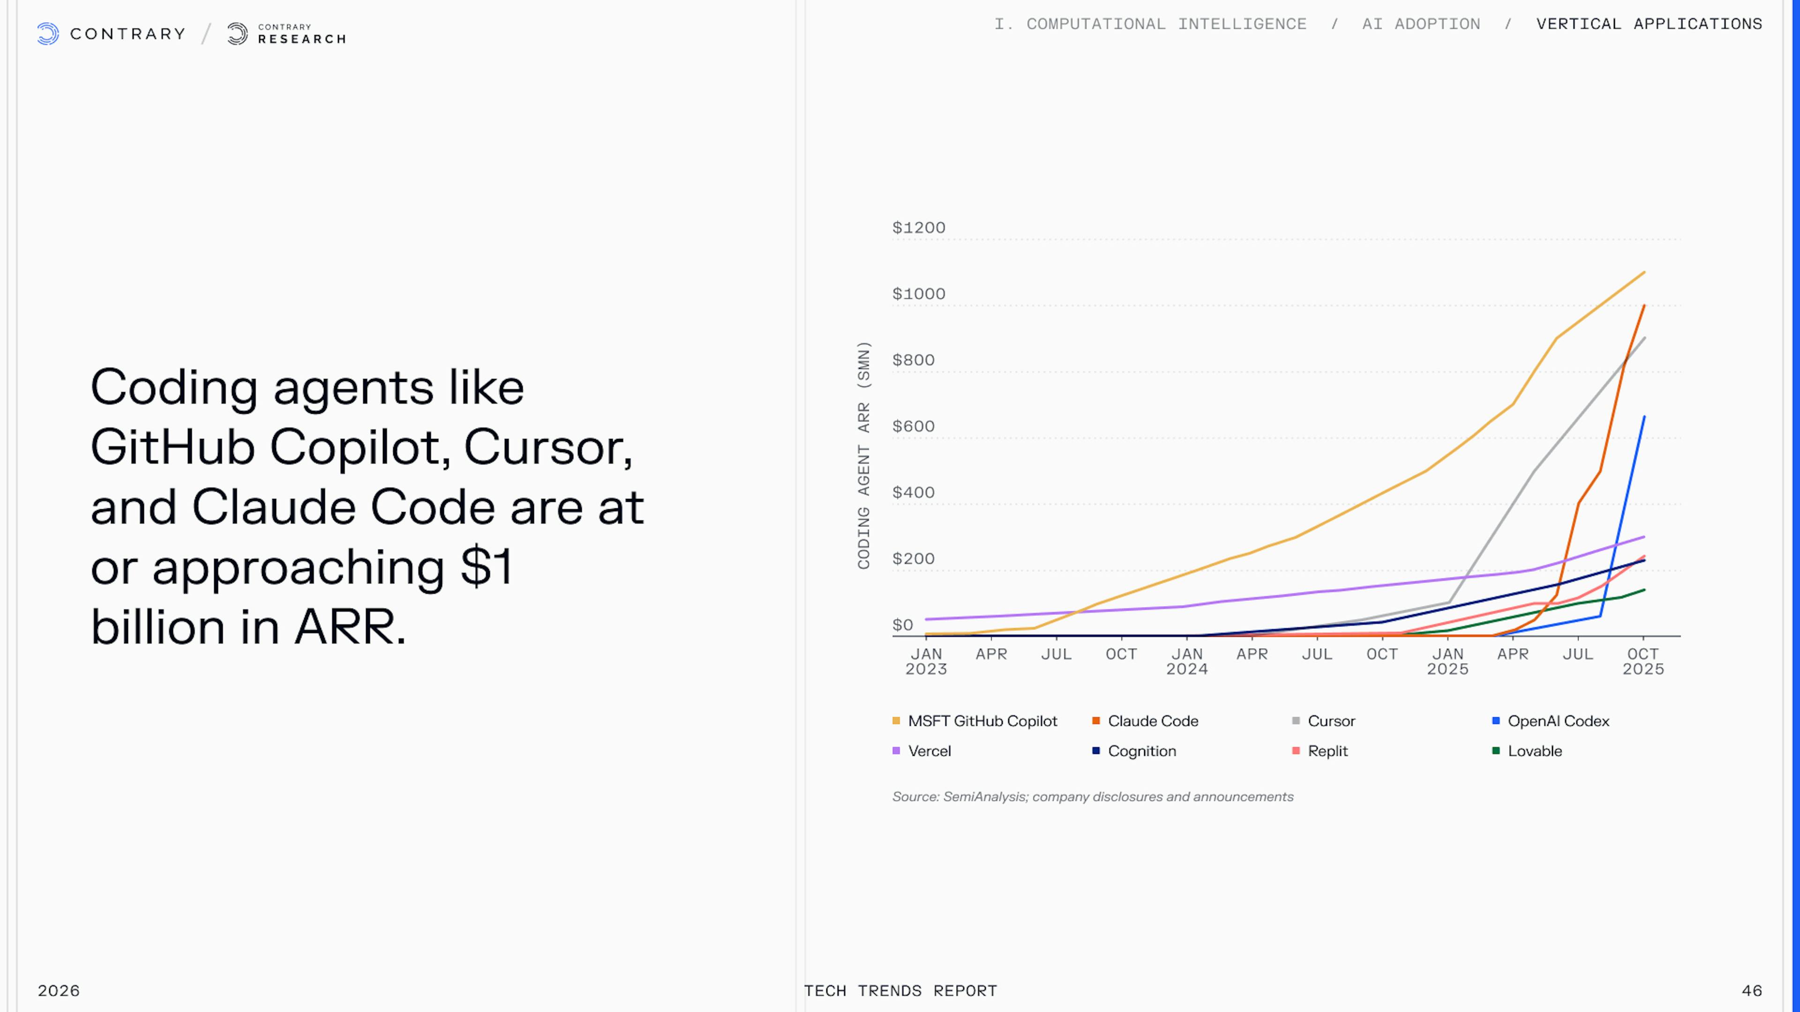Select the AI Adoption breadcrumb

click(x=1421, y=24)
